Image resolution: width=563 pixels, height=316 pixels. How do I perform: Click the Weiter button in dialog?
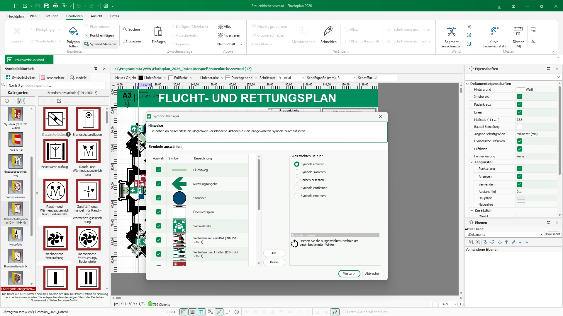tap(349, 274)
